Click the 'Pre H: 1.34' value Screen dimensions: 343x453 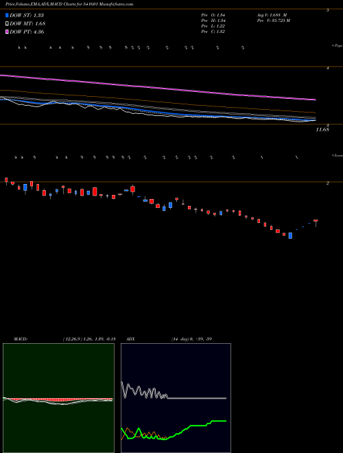[213, 21]
